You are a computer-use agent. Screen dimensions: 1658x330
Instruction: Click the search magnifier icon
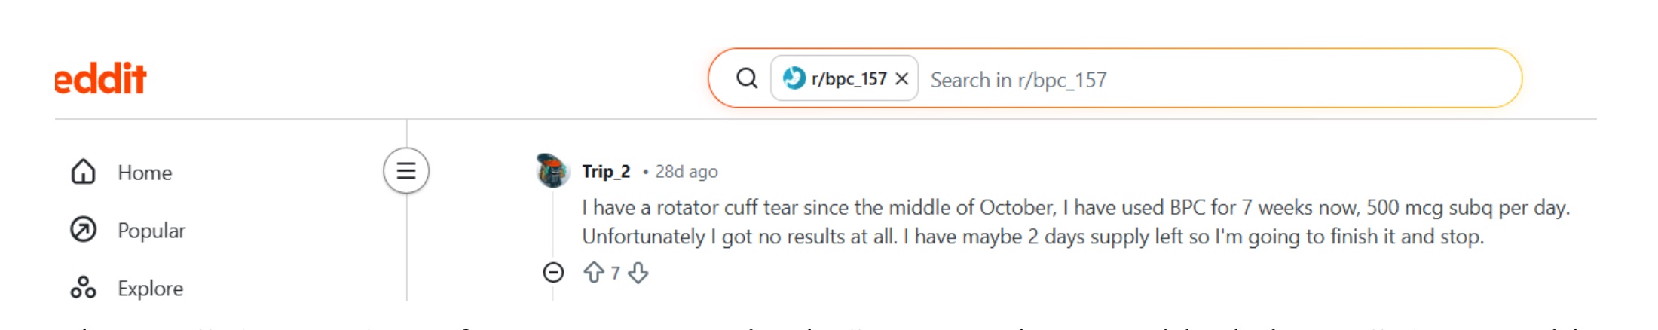pyautogui.click(x=746, y=78)
